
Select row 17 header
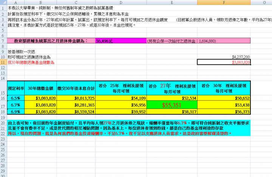(3, 105)
